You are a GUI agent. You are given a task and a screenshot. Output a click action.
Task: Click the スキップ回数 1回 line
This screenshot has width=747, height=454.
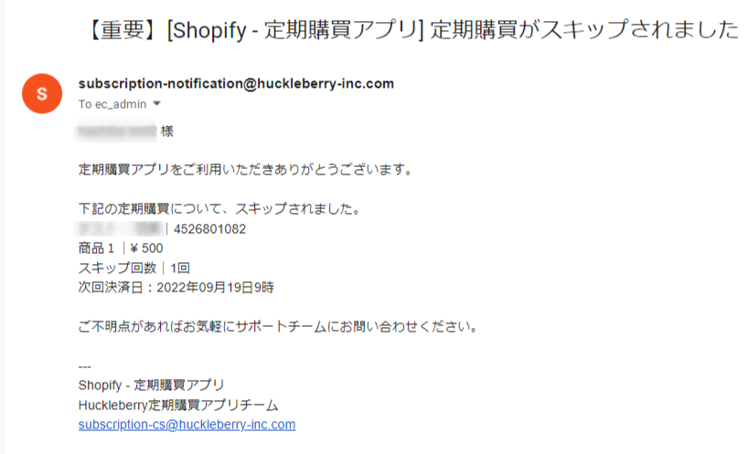pyautogui.click(x=133, y=268)
